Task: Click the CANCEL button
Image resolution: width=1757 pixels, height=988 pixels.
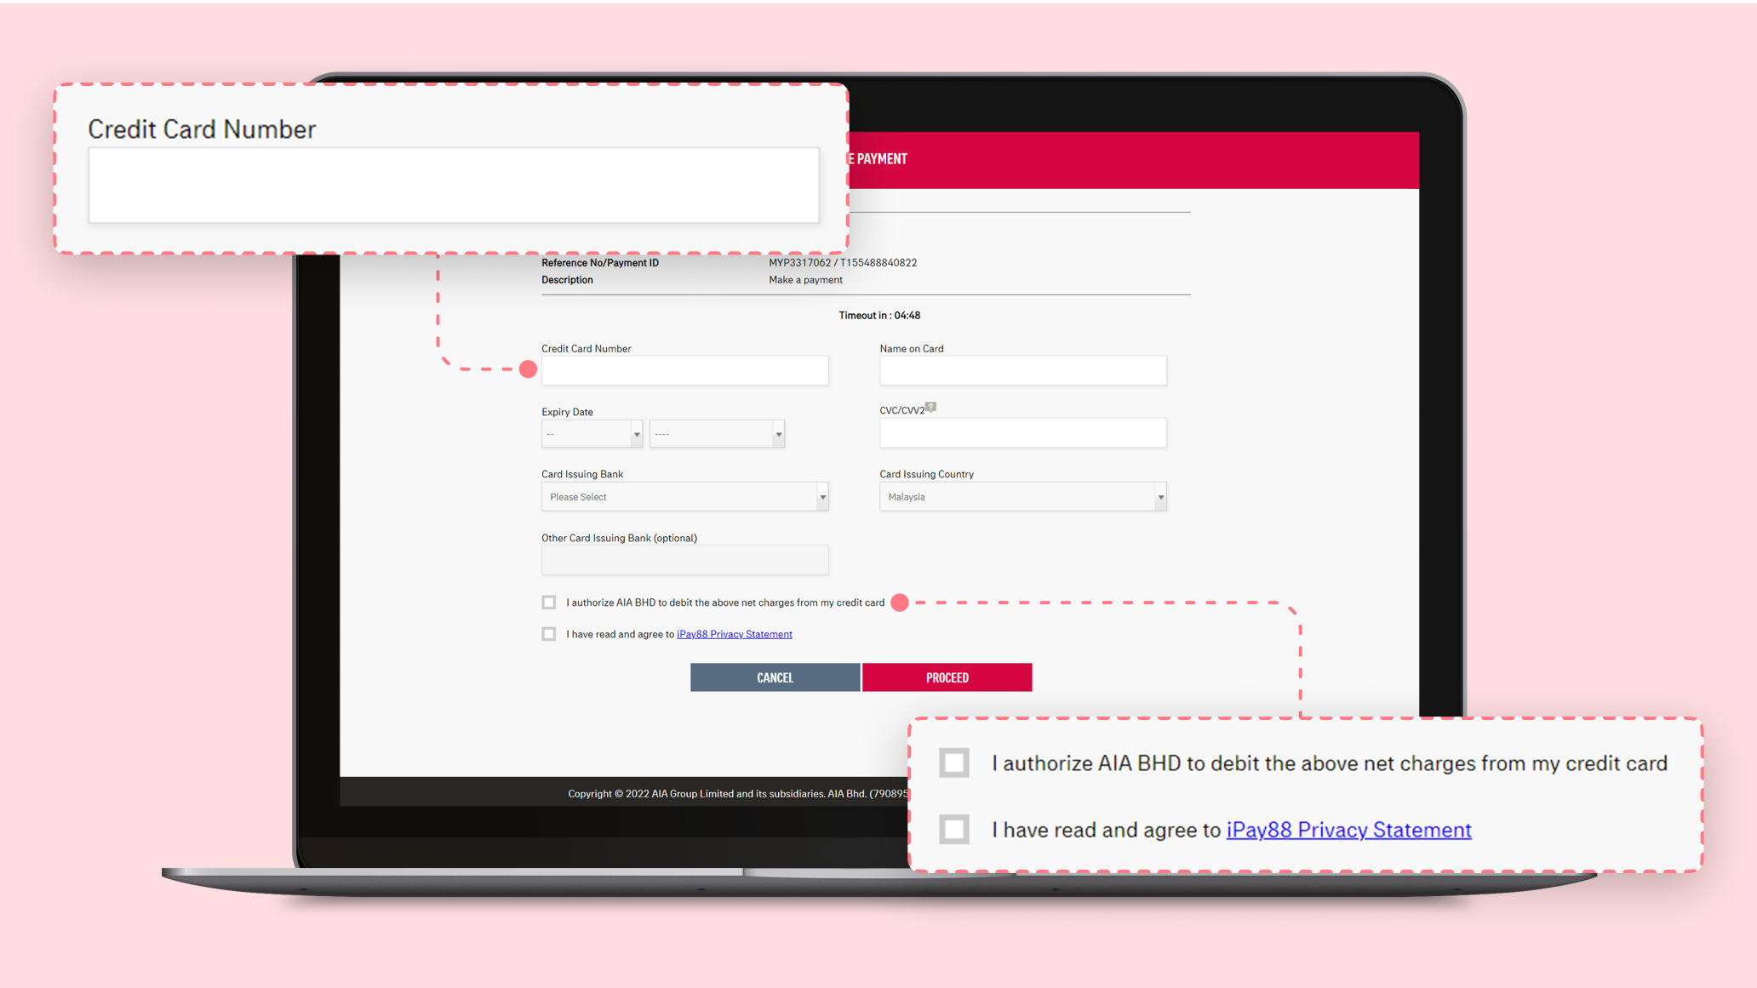Action: point(775,677)
